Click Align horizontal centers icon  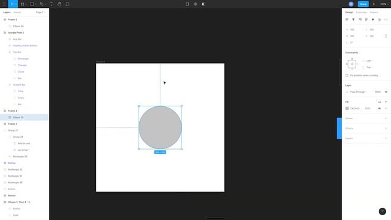tap(353, 20)
